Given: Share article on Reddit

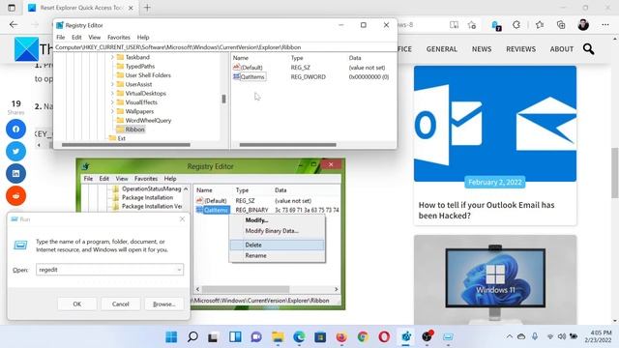Looking at the screenshot, I should pos(15,195).
